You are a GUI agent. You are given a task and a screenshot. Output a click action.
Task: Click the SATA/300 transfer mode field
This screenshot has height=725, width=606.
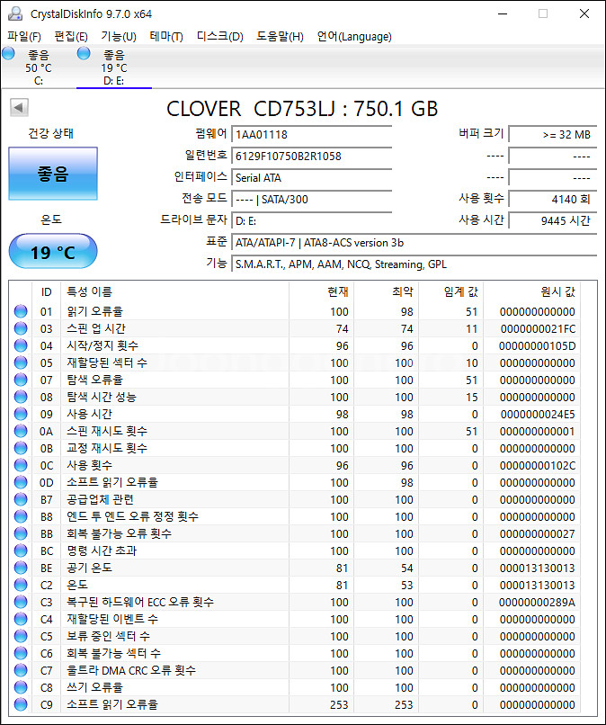(x=312, y=200)
